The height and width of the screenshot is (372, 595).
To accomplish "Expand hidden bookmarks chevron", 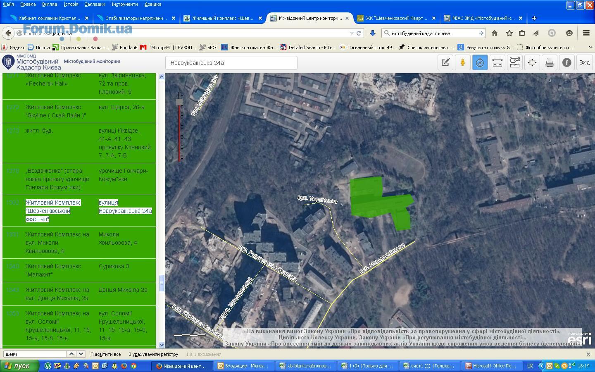I will pos(590,47).
